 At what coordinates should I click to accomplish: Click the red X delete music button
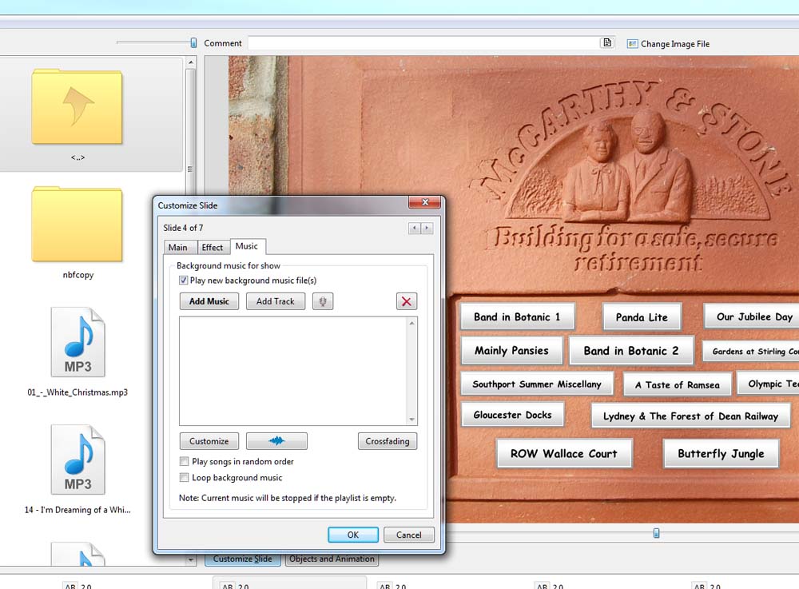[x=406, y=301]
